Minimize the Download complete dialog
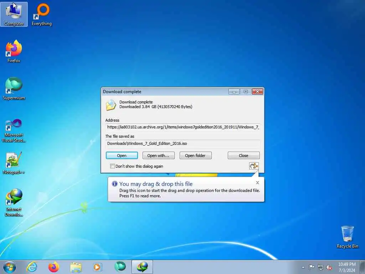365x274 pixels. tap(234, 92)
